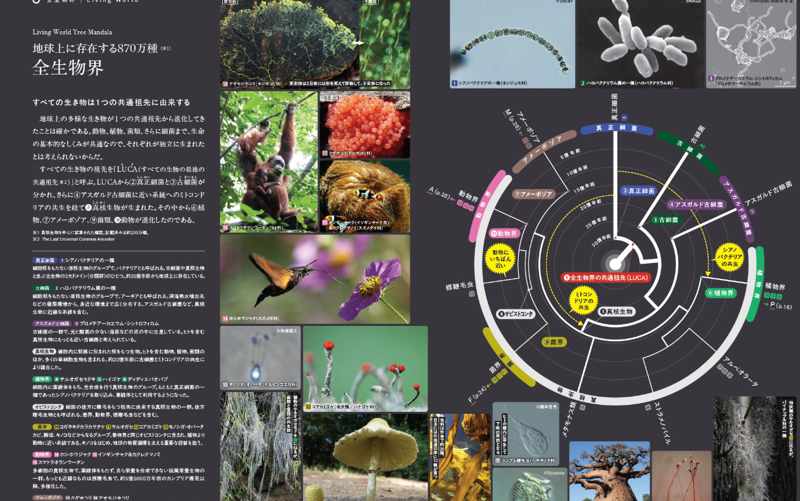Viewport: 800px width, 501px height.
Task: Select the オピストコンタ tag in legend
Action: 48,406
